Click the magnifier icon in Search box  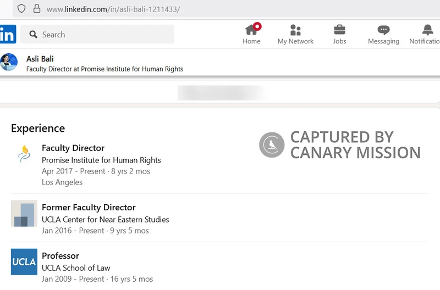point(34,35)
